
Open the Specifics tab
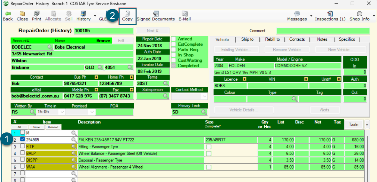(347, 39)
